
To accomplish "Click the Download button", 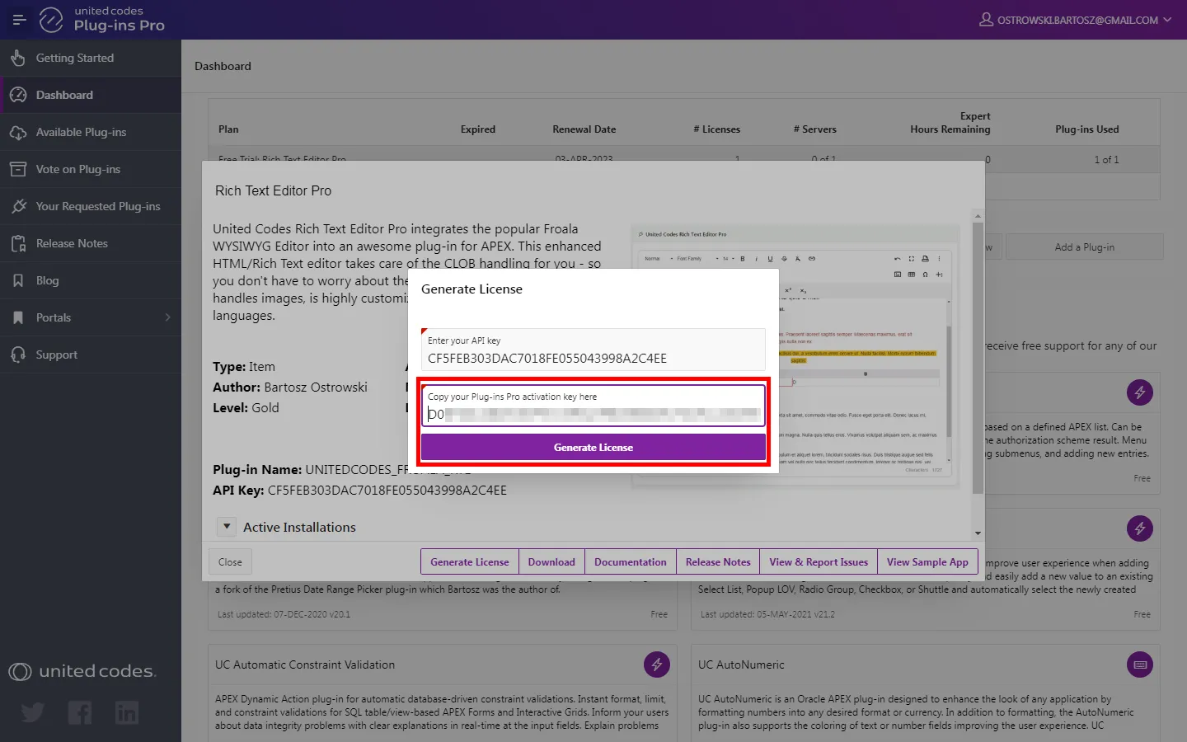I will coord(551,562).
